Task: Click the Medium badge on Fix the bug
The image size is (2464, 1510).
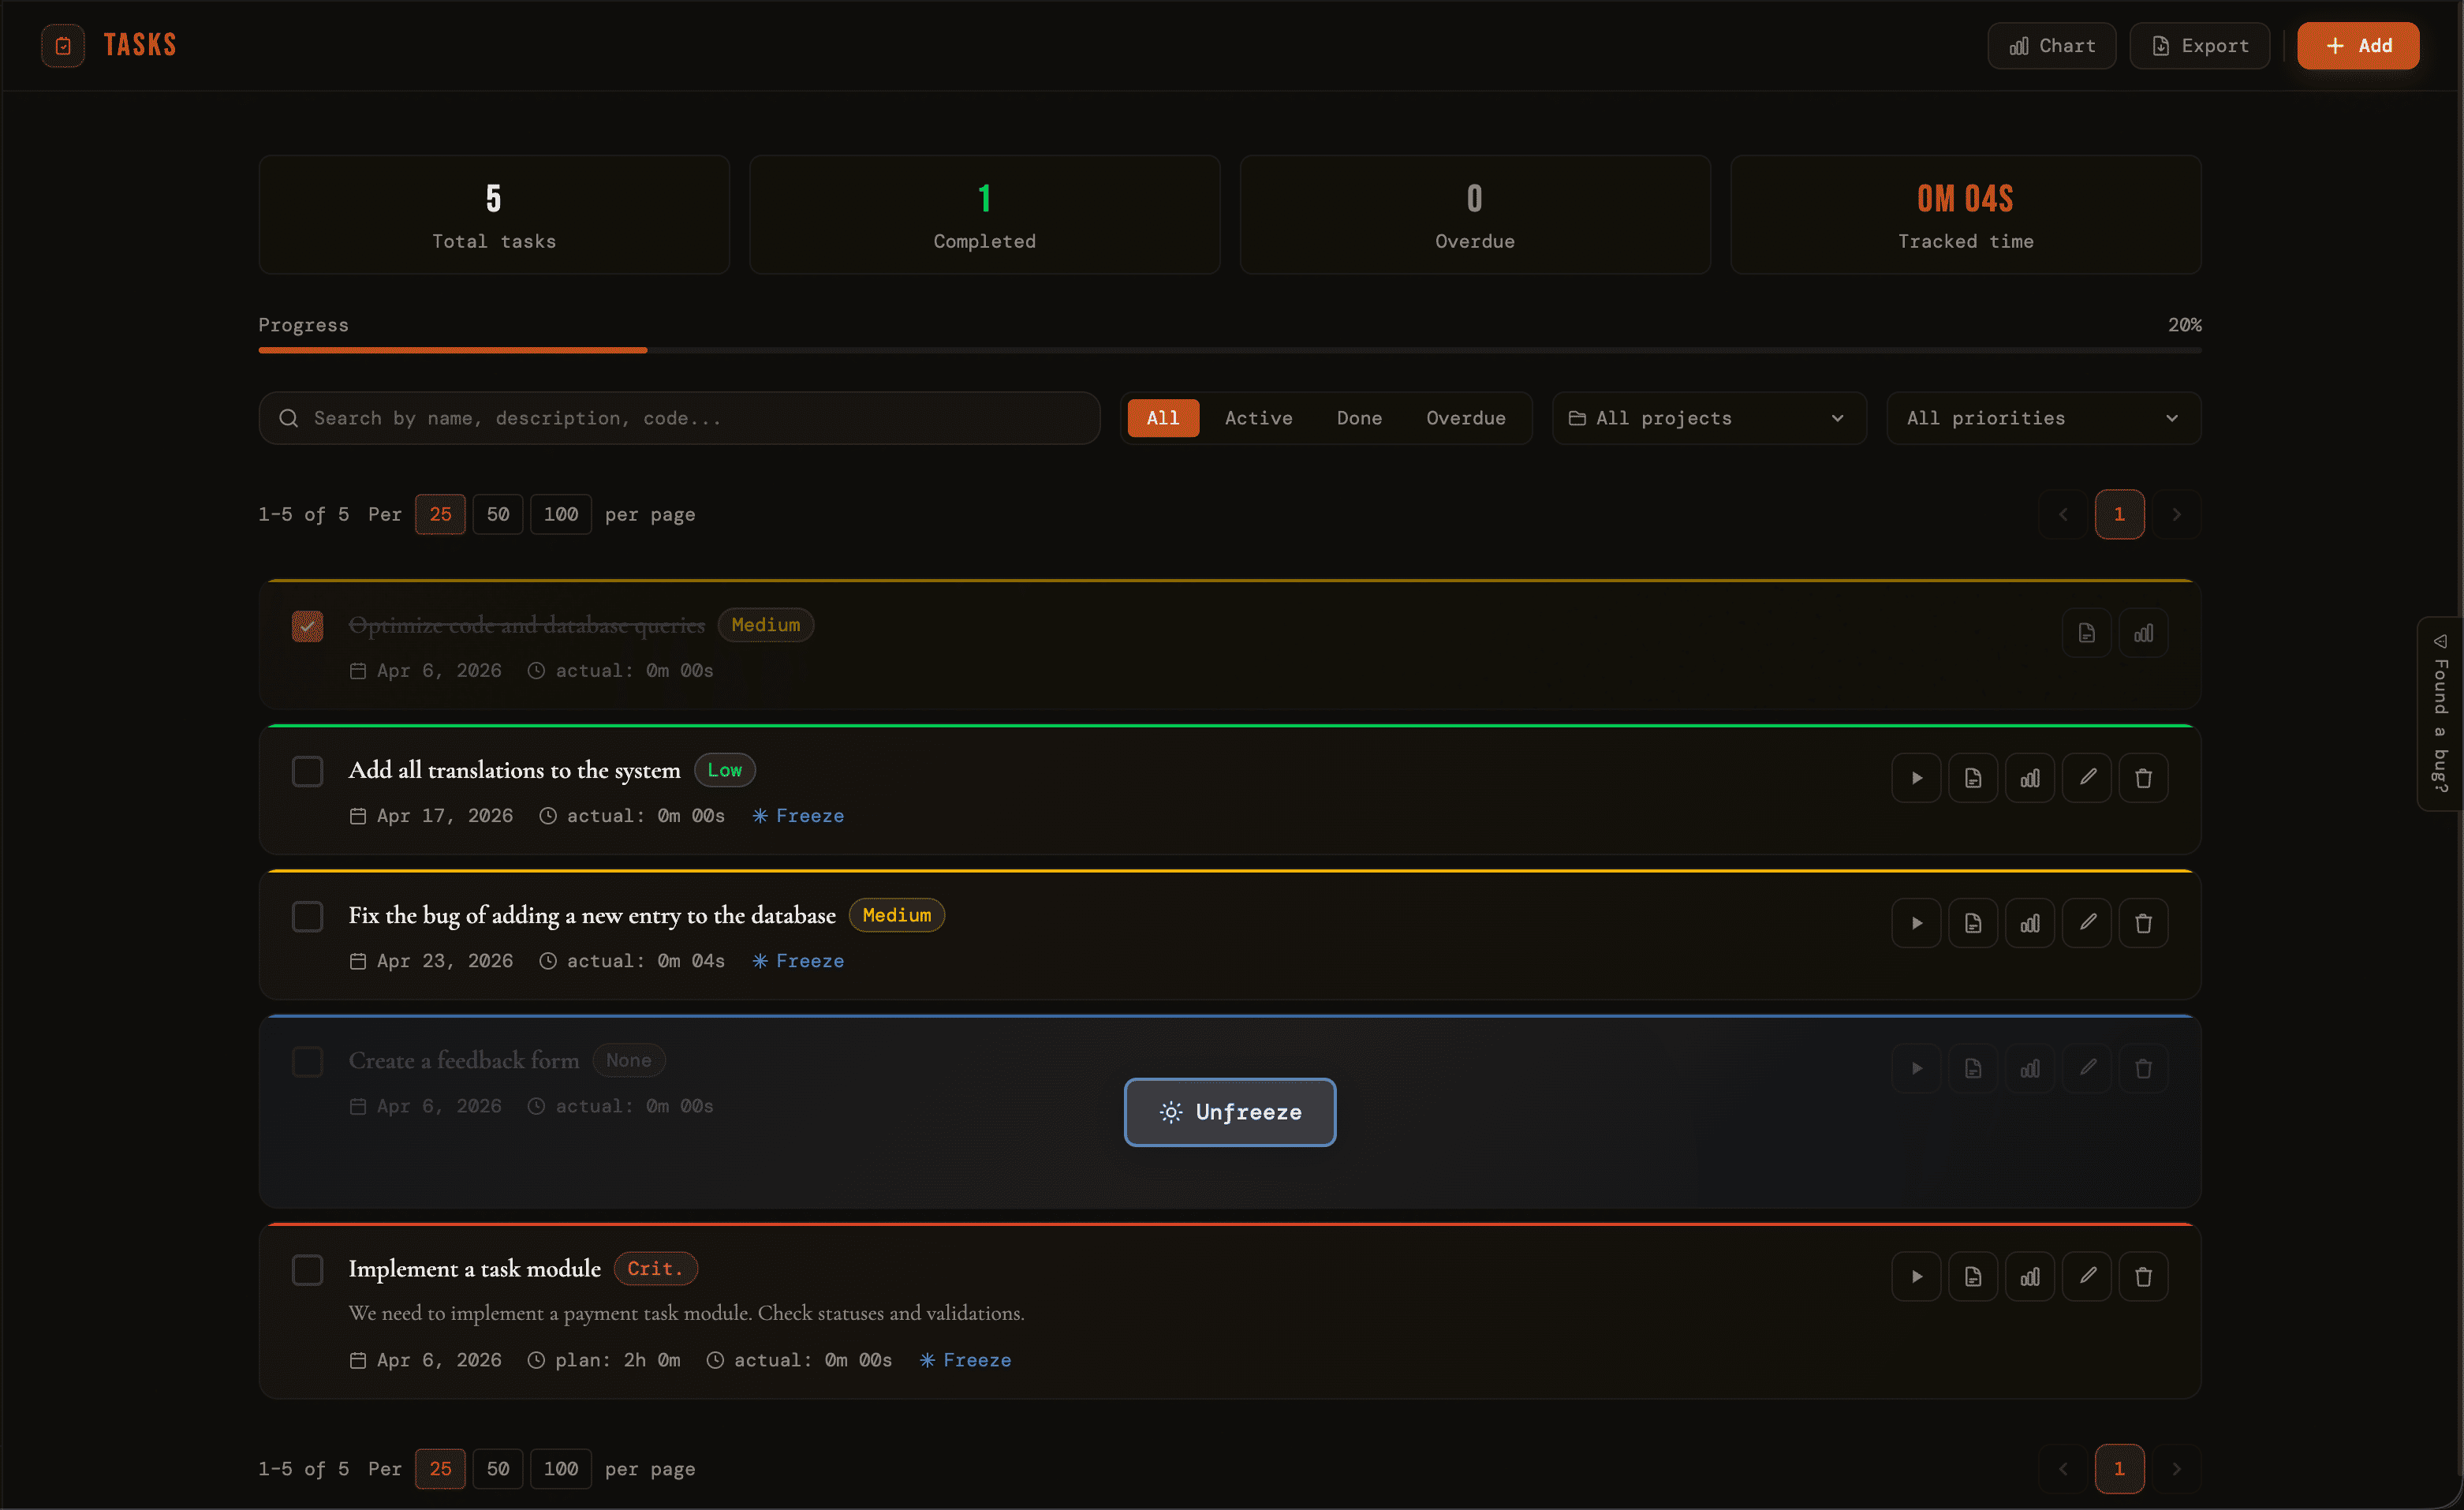Action: pos(897,915)
